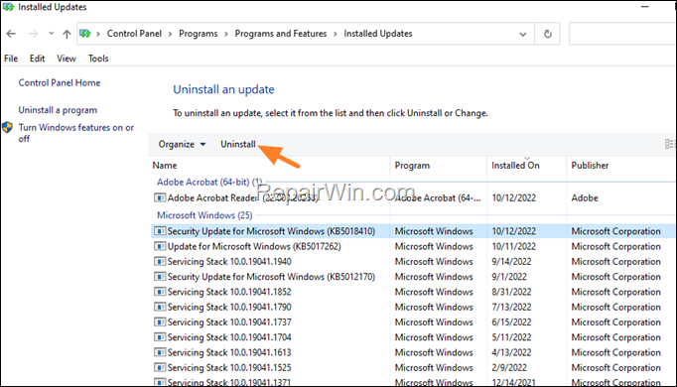The image size is (677, 387).
Task: Click icon for Servicing Stack 10.0.19041.1525
Action: point(160,367)
